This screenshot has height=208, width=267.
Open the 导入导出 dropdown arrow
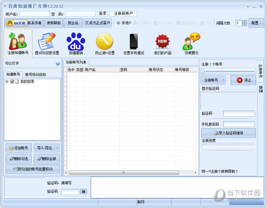tap(57, 148)
